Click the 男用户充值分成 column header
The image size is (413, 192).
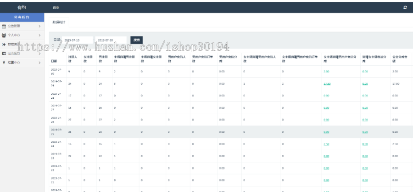tap(229, 59)
